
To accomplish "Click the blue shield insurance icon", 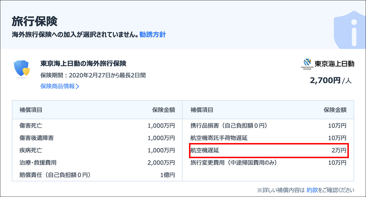I will [x=22, y=69].
